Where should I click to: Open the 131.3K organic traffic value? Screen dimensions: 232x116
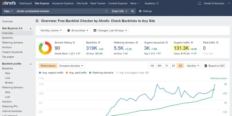click(x=182, y=48)
